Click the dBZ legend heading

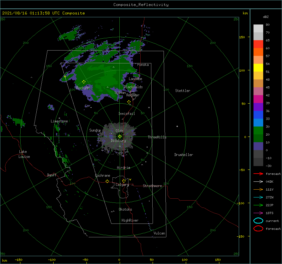(266, 17)
